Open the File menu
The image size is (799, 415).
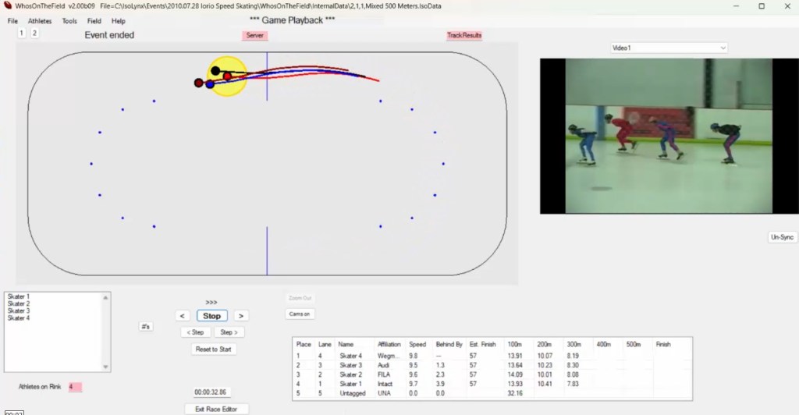(12, 21)
